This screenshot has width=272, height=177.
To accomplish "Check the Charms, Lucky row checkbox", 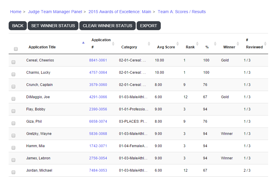I will pos(13,74).
